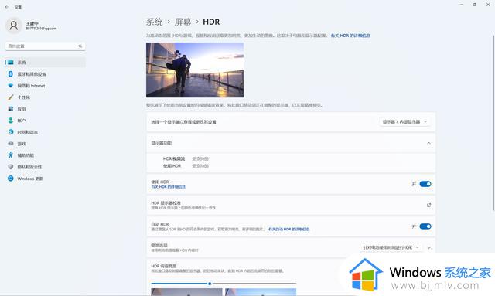495x296 pixels.
Task: Open the Apps icon category
Action: click(x=11, y=109)
